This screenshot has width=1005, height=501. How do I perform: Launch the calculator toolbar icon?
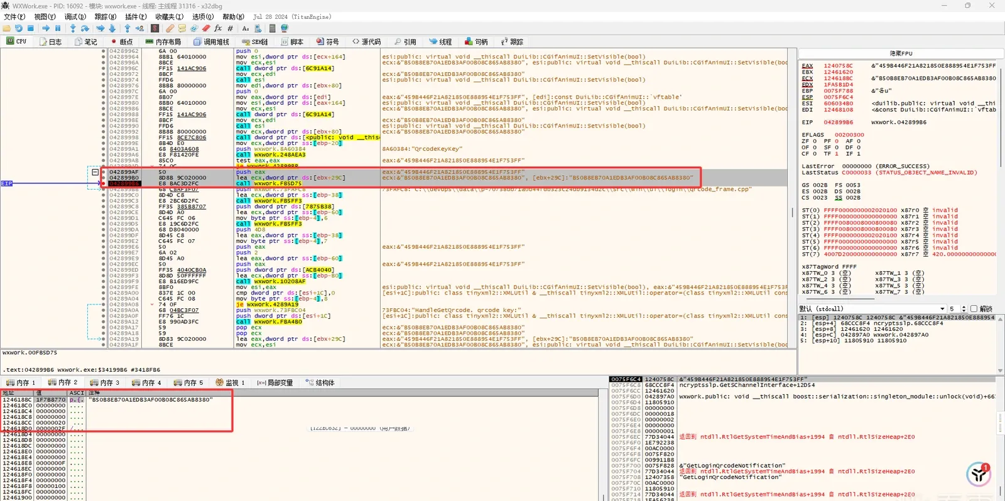272,28
